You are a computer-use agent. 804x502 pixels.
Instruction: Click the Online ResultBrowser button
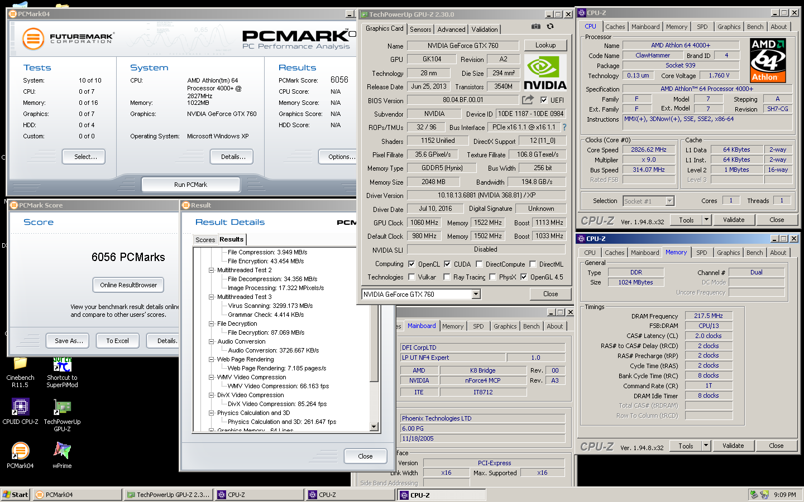point(128,285)
